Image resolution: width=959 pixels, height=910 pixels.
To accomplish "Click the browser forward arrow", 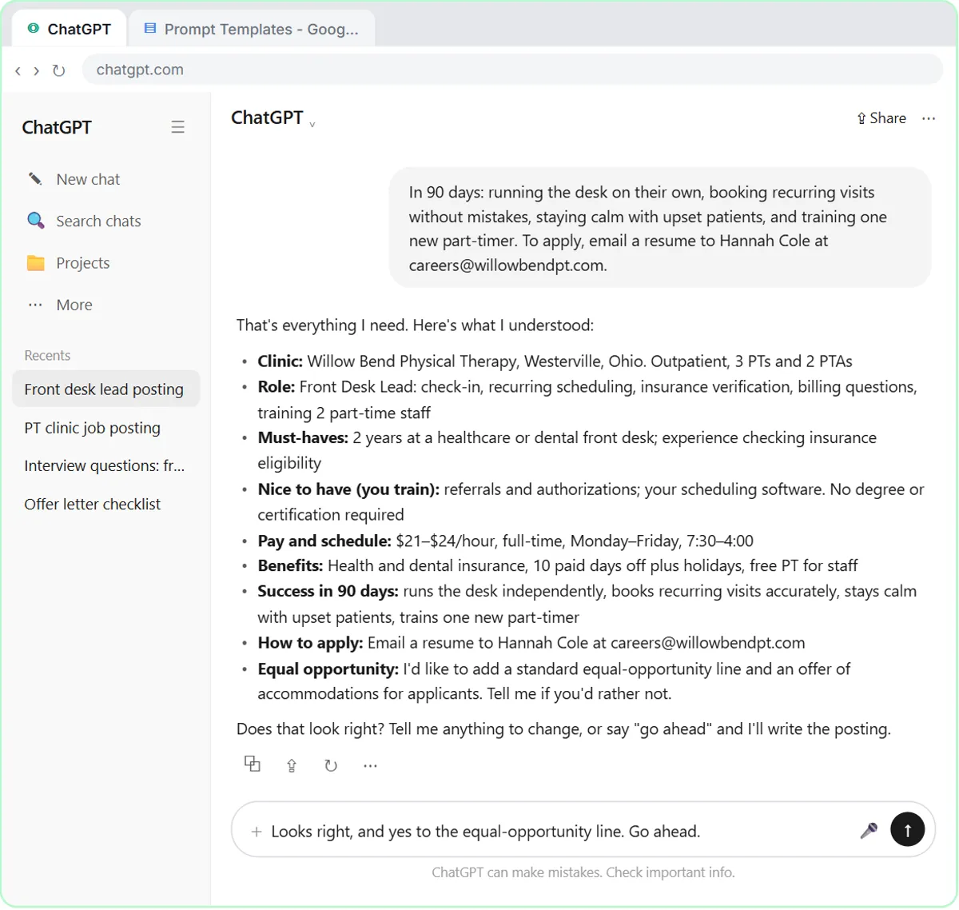I will pos(36,70).
